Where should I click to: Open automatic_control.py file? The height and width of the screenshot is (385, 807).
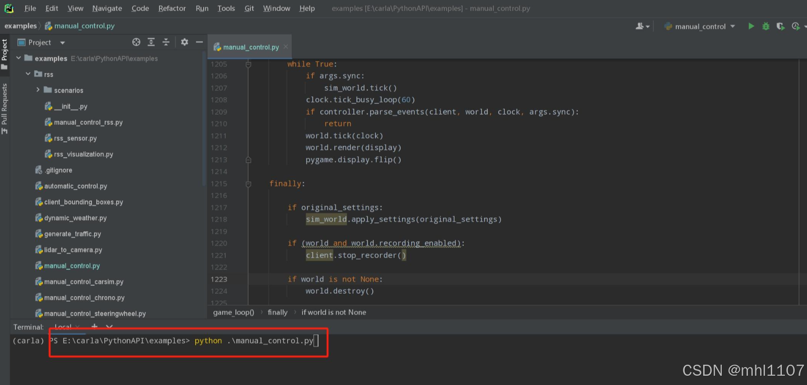click(x=71, y=186)
